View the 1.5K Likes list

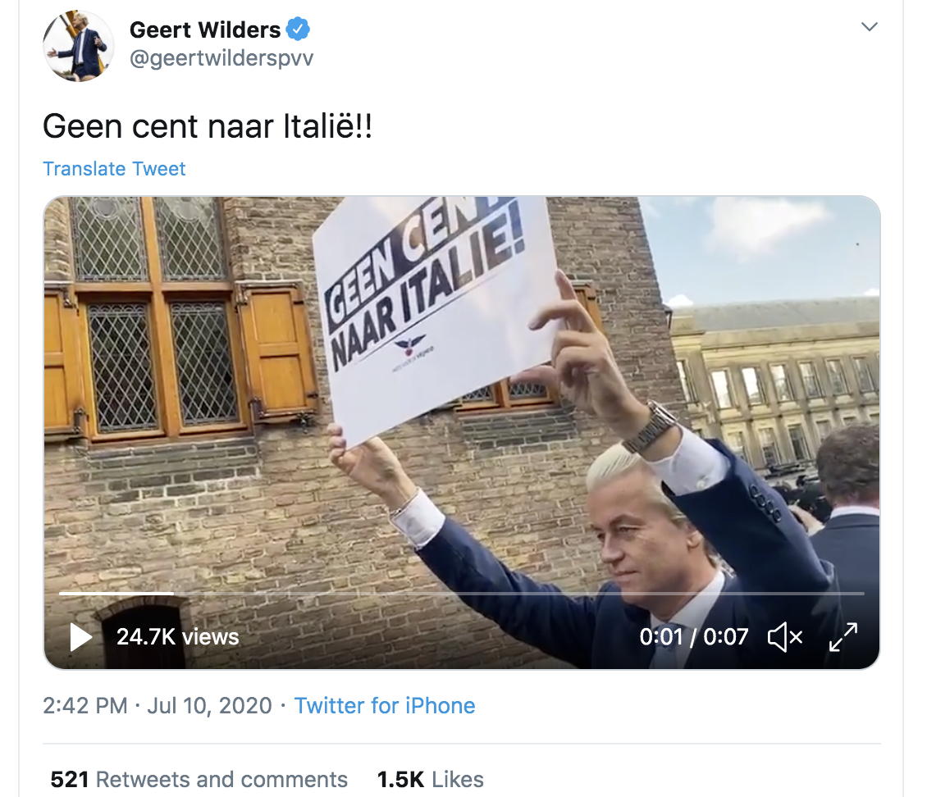pos(431,779)
